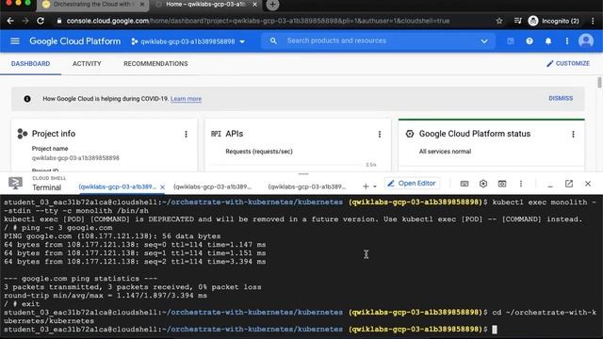The height and width of the screenshot is (339, 603).
Task: Open Cloud Shell terminal settings gear
Action: 483,184
